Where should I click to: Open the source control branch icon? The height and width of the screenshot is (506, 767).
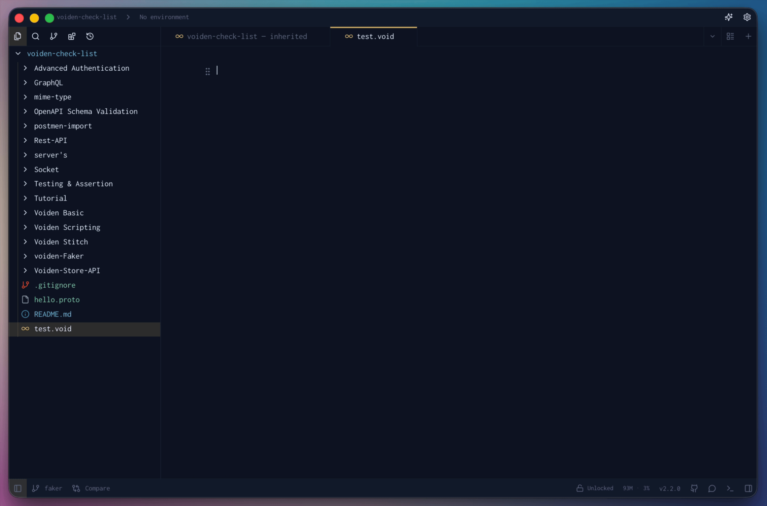point(53,36)
